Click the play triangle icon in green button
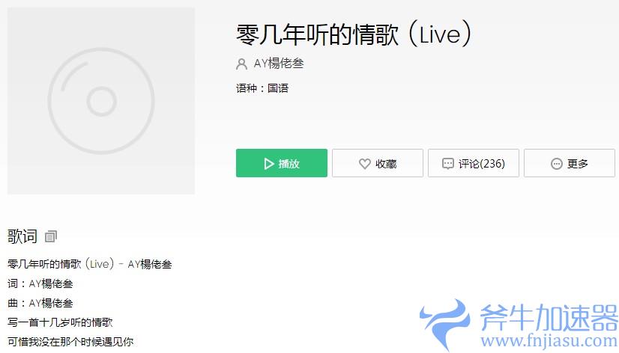Screen dimensions: 619x353 pos(269,164)
